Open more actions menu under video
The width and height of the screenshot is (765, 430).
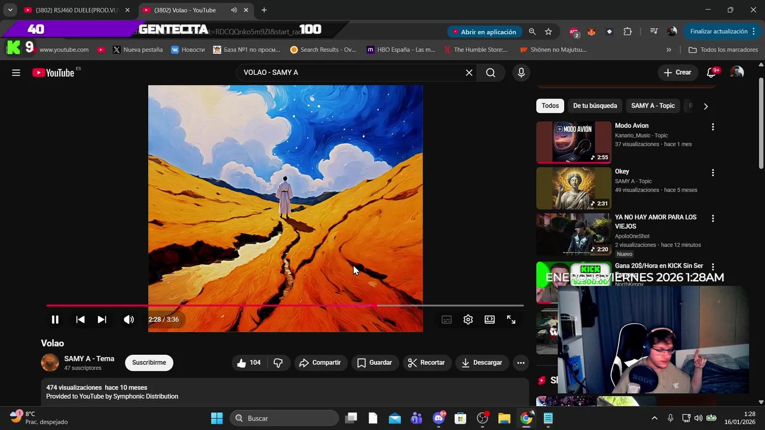click(x=521, y=363)
